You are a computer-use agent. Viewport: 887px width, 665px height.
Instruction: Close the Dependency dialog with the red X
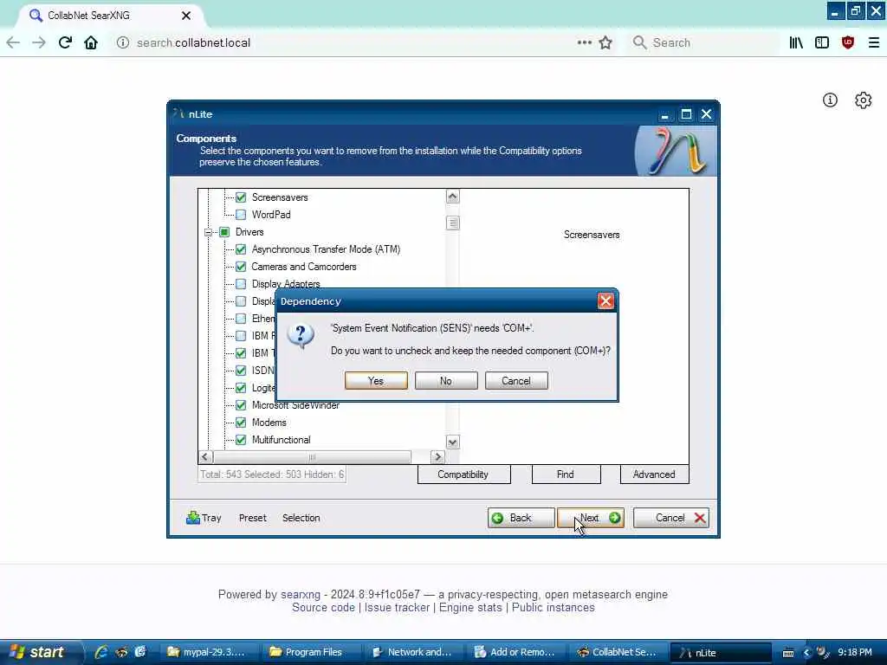pyautogui.click(x=605, y=300)
